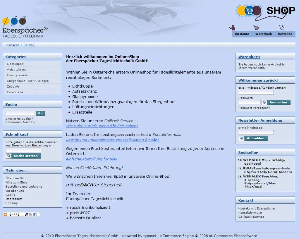Select the newsletter E-Mail-Adresse input field

pyautogui.click(x=256, y=132)
